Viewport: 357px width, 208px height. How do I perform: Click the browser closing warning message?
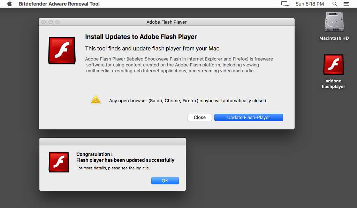click(188, 101)
